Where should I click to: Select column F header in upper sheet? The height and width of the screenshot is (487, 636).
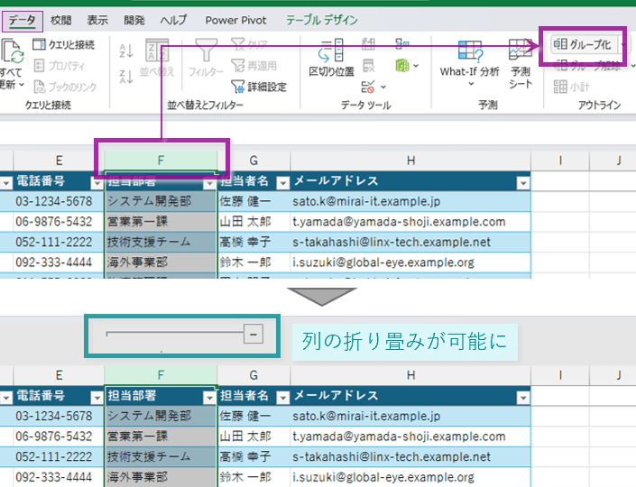tap(161, 160)
